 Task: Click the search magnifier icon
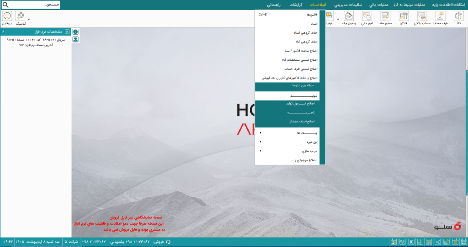point(5,5)
